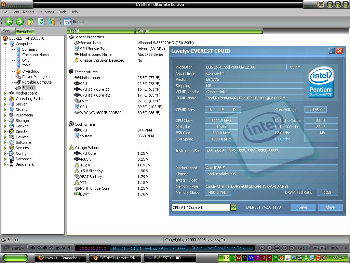Click the green Start button

[x=16, y=258]
